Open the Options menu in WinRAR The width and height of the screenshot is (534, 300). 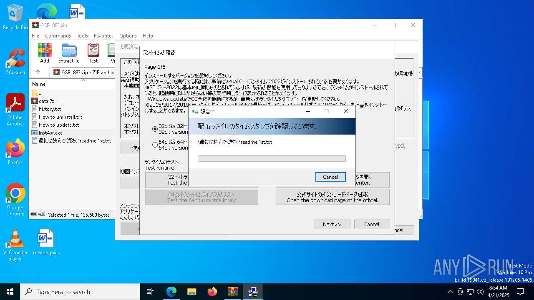point(128,36)
